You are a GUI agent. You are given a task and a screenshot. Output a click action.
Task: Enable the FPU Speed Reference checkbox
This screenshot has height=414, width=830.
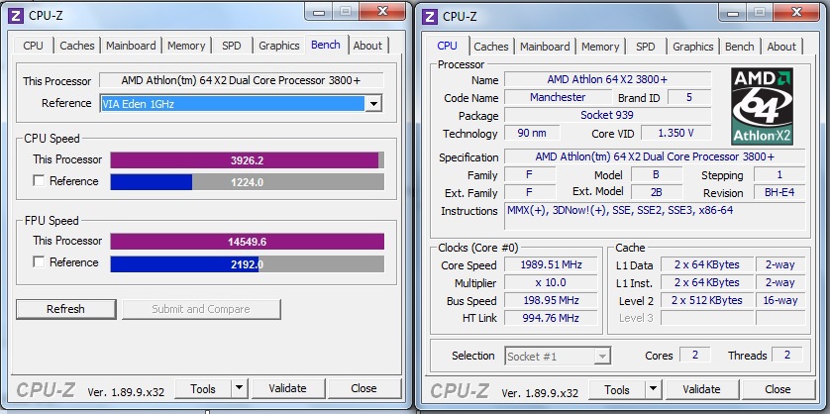tap(39, 262)
